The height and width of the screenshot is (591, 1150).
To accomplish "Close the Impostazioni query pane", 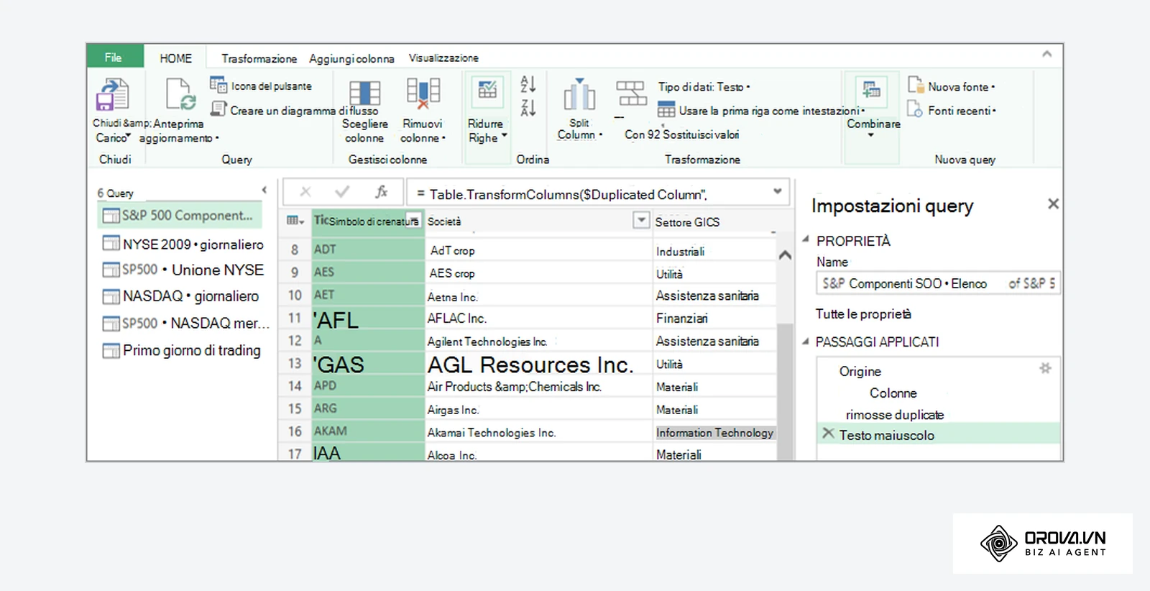I will (1053, 203).
